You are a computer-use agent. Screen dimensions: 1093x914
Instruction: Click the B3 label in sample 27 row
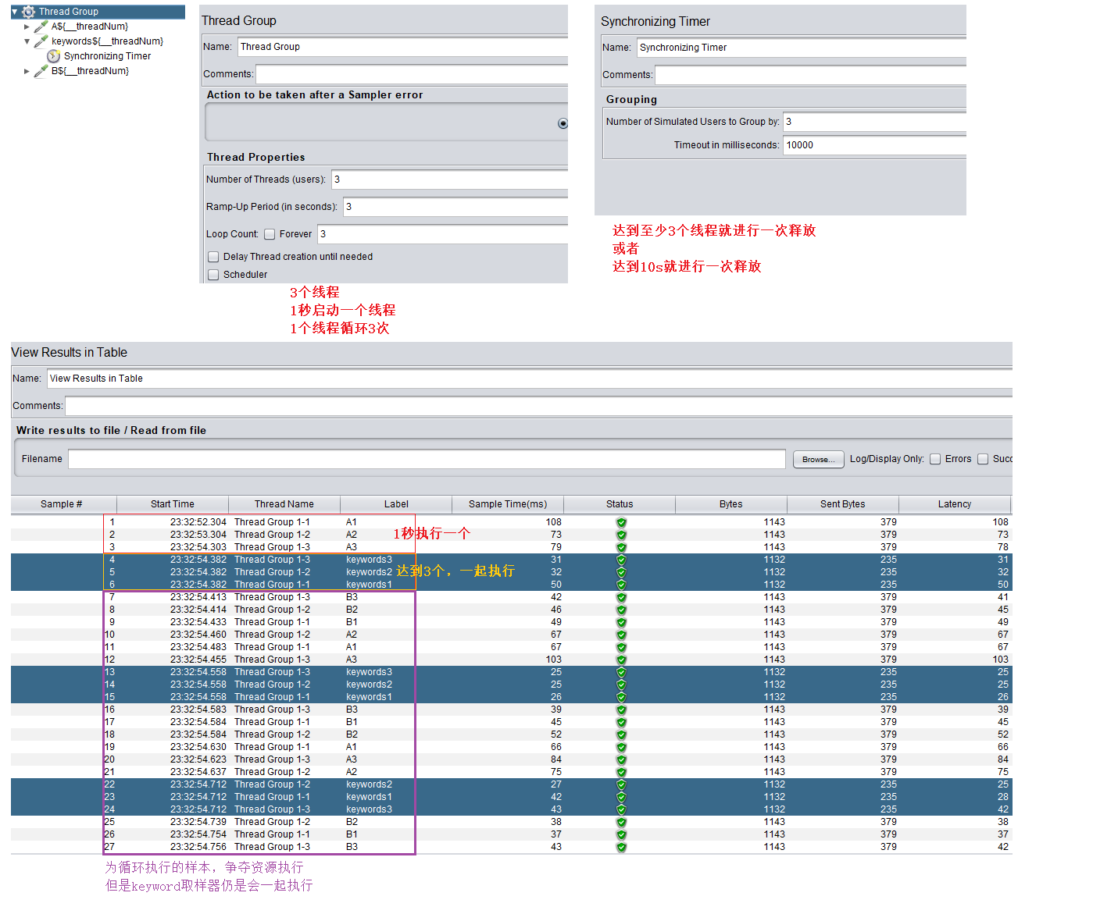coord(352,847)
